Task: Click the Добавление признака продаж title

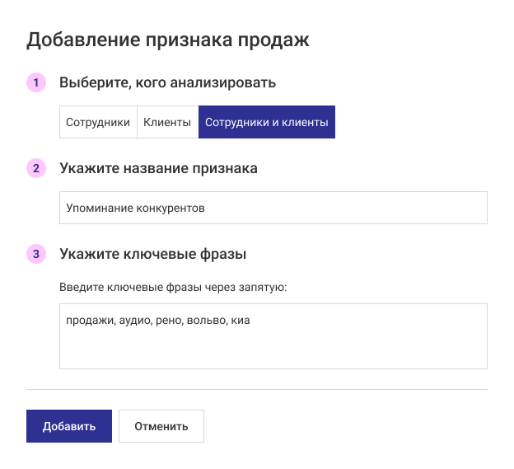Action: 168,40
